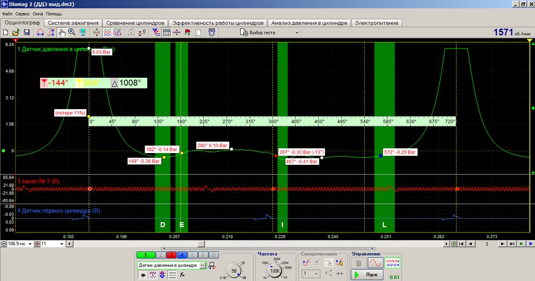
Task: Click the red arc horizontal measure icon
Action: pos(40,32)
